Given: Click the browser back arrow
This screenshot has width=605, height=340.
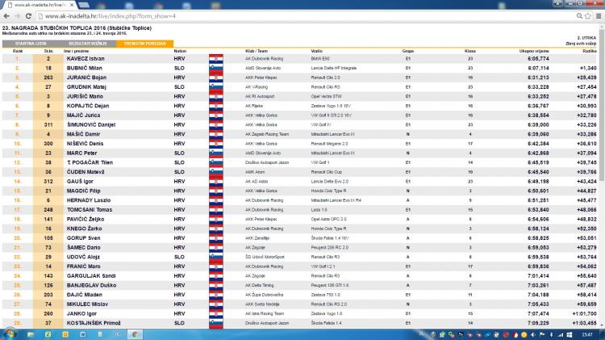Looking at the screenshot, I should click(6, 15).
